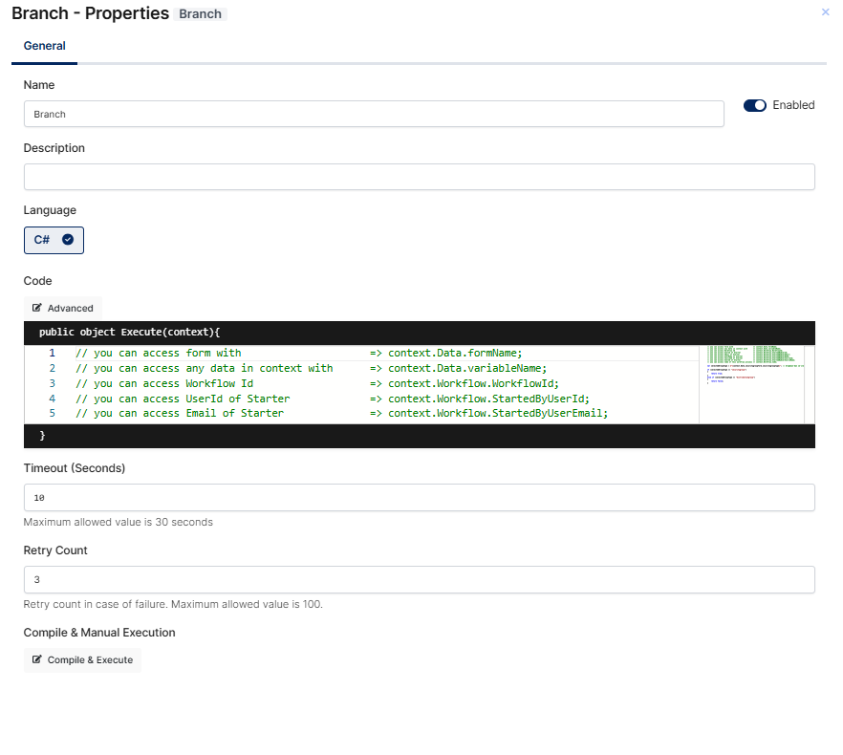
Task: Click the Retry Count field
Action: point(420,580)
